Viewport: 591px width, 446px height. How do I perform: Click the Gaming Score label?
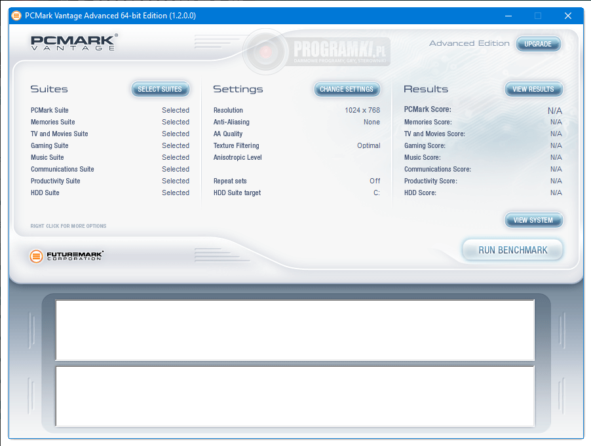425,145
